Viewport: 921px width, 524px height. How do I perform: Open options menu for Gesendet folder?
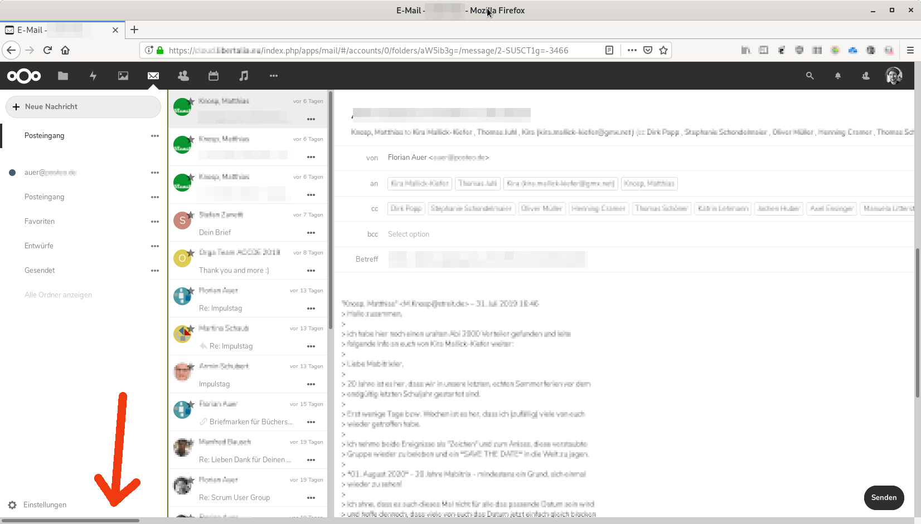(155, 271)
